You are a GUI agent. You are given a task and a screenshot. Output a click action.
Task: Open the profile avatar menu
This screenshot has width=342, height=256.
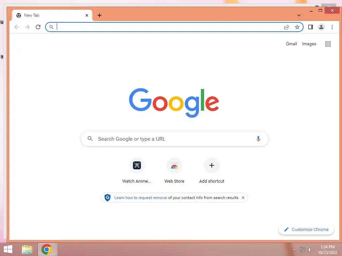pos(321,27)
